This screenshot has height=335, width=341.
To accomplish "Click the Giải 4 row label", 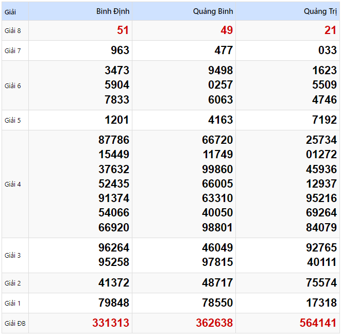I will tap(13, 184).
